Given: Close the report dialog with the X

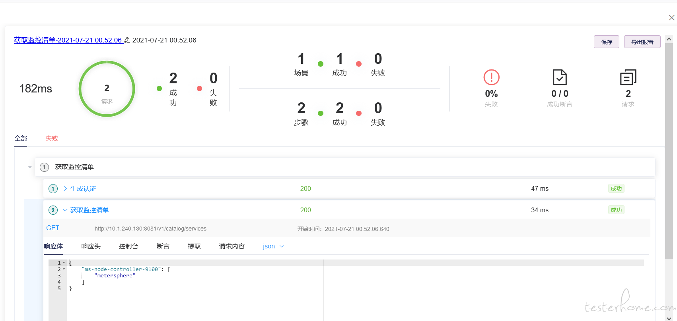Looking at the screenshot, I should coord(671,17).
